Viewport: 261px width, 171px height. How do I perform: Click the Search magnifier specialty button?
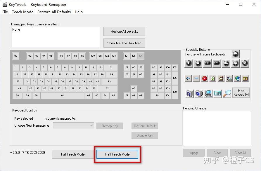point(227,94)
